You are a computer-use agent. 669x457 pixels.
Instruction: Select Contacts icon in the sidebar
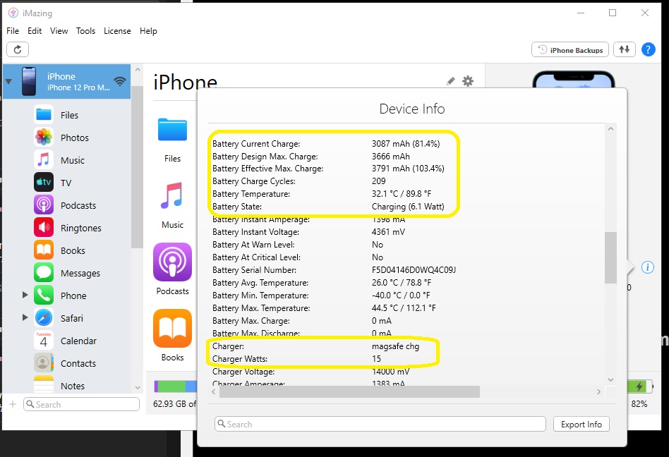[44, 363]
